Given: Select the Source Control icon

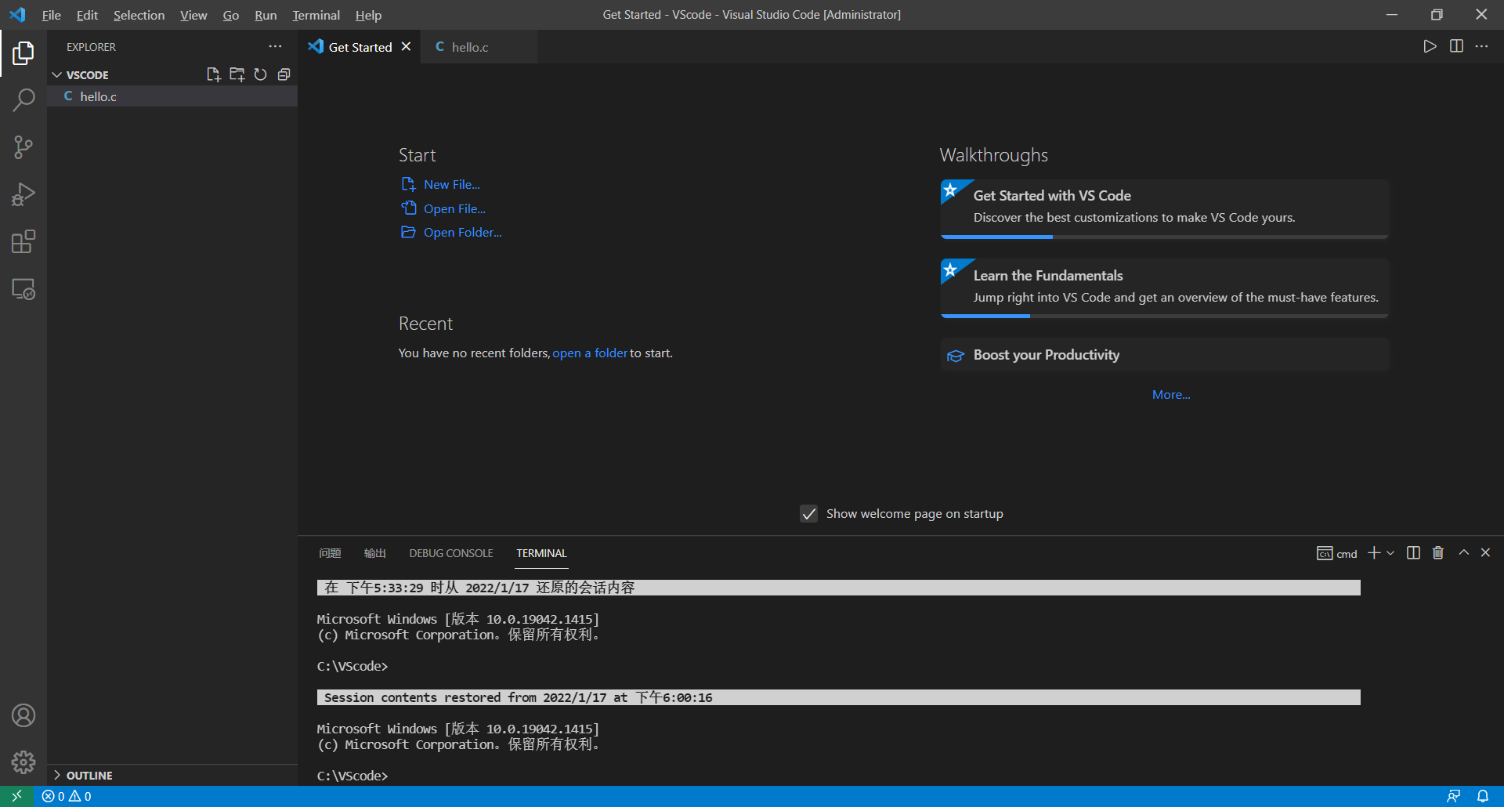Looking at the screenshot, I should tap(23, 147).
